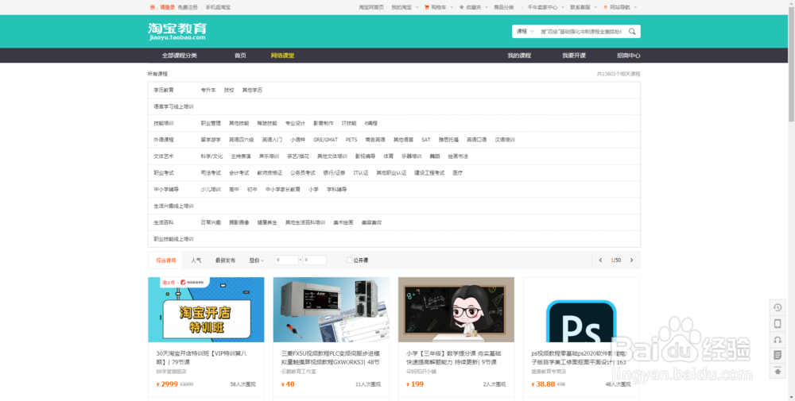Click the 云鹤教育工作室 shop name
This screenshot has width=795, height=401.
tap(299, 372)
